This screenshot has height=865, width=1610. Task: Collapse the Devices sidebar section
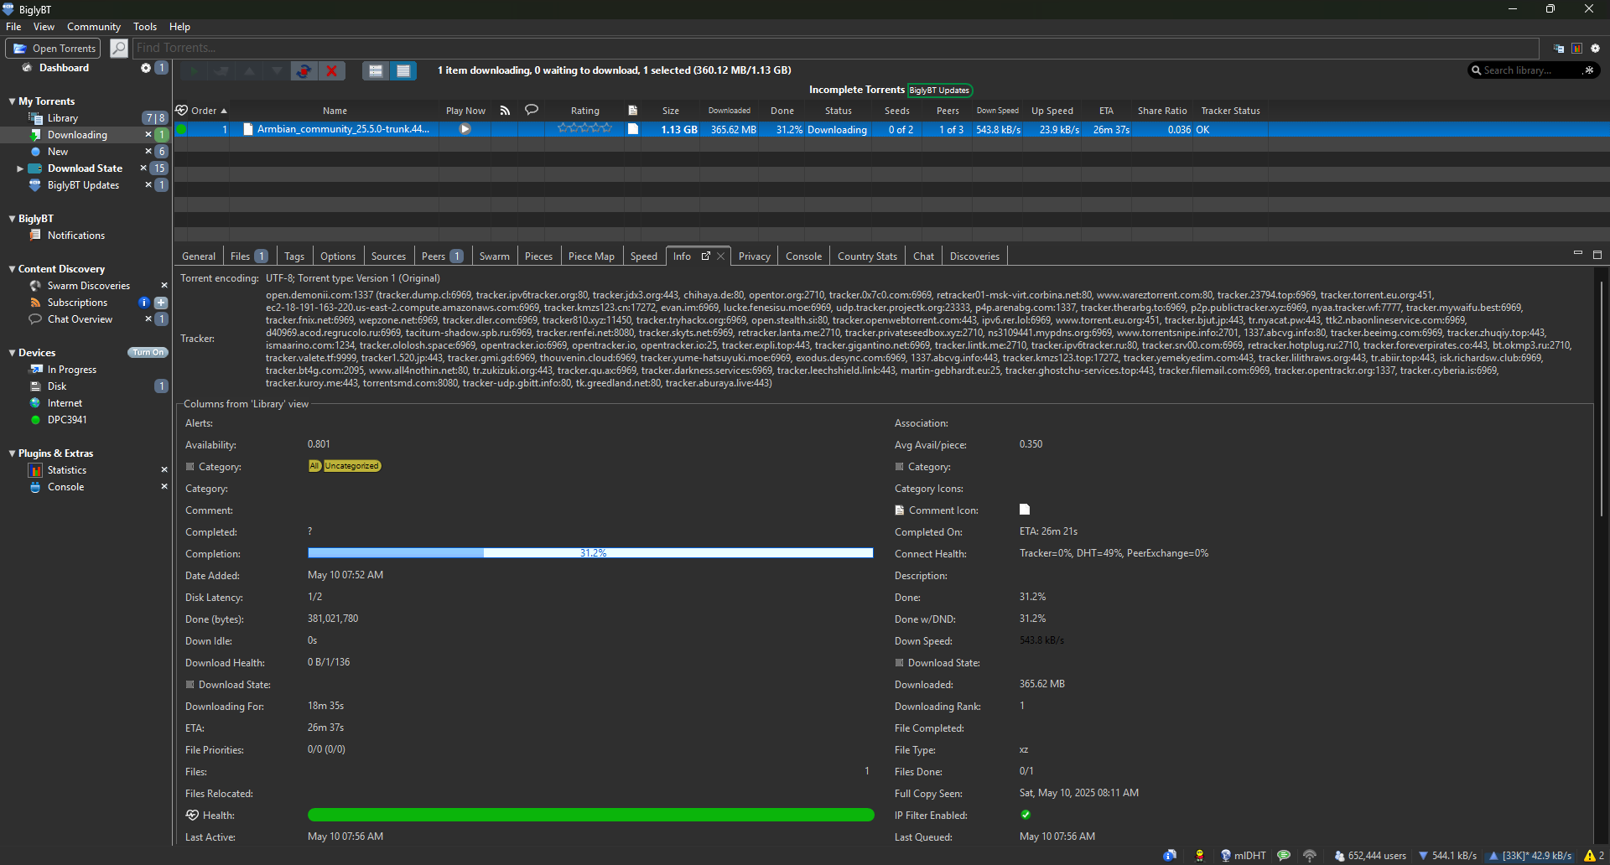tap(12, 353)
